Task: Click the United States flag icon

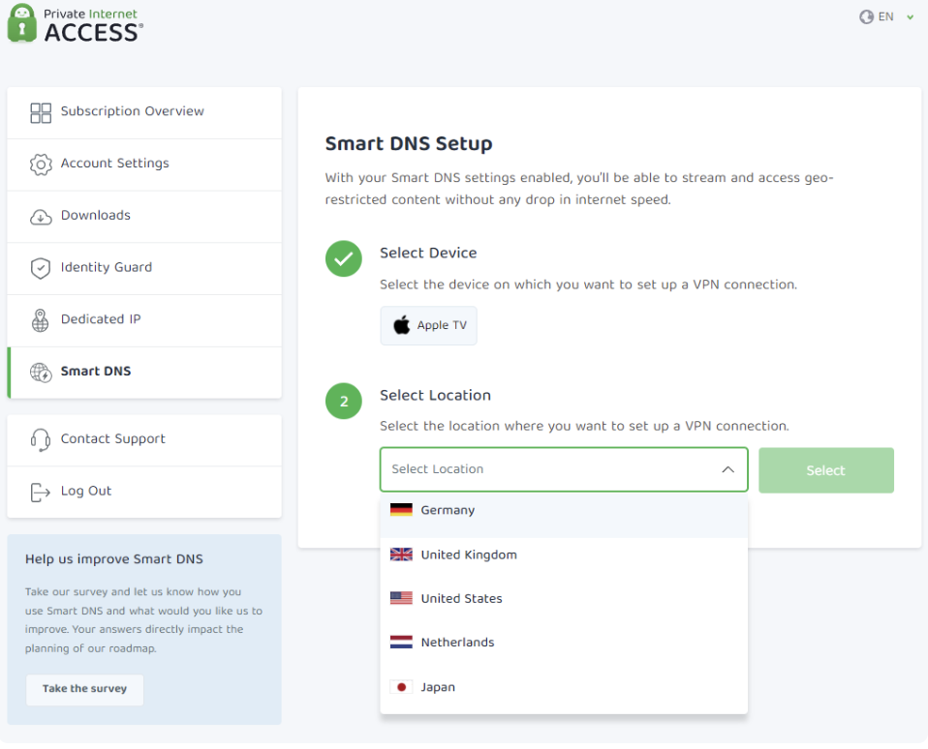Action: [x=401, y=598]
